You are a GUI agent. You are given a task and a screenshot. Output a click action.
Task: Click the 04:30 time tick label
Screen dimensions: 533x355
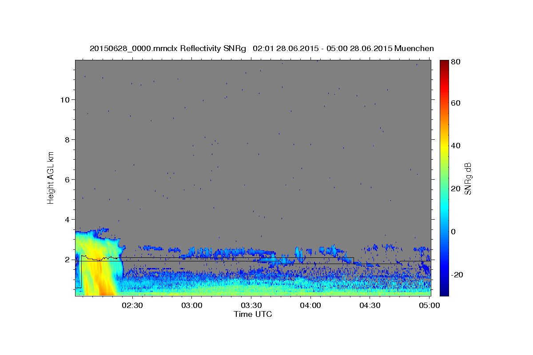point(370,305)
